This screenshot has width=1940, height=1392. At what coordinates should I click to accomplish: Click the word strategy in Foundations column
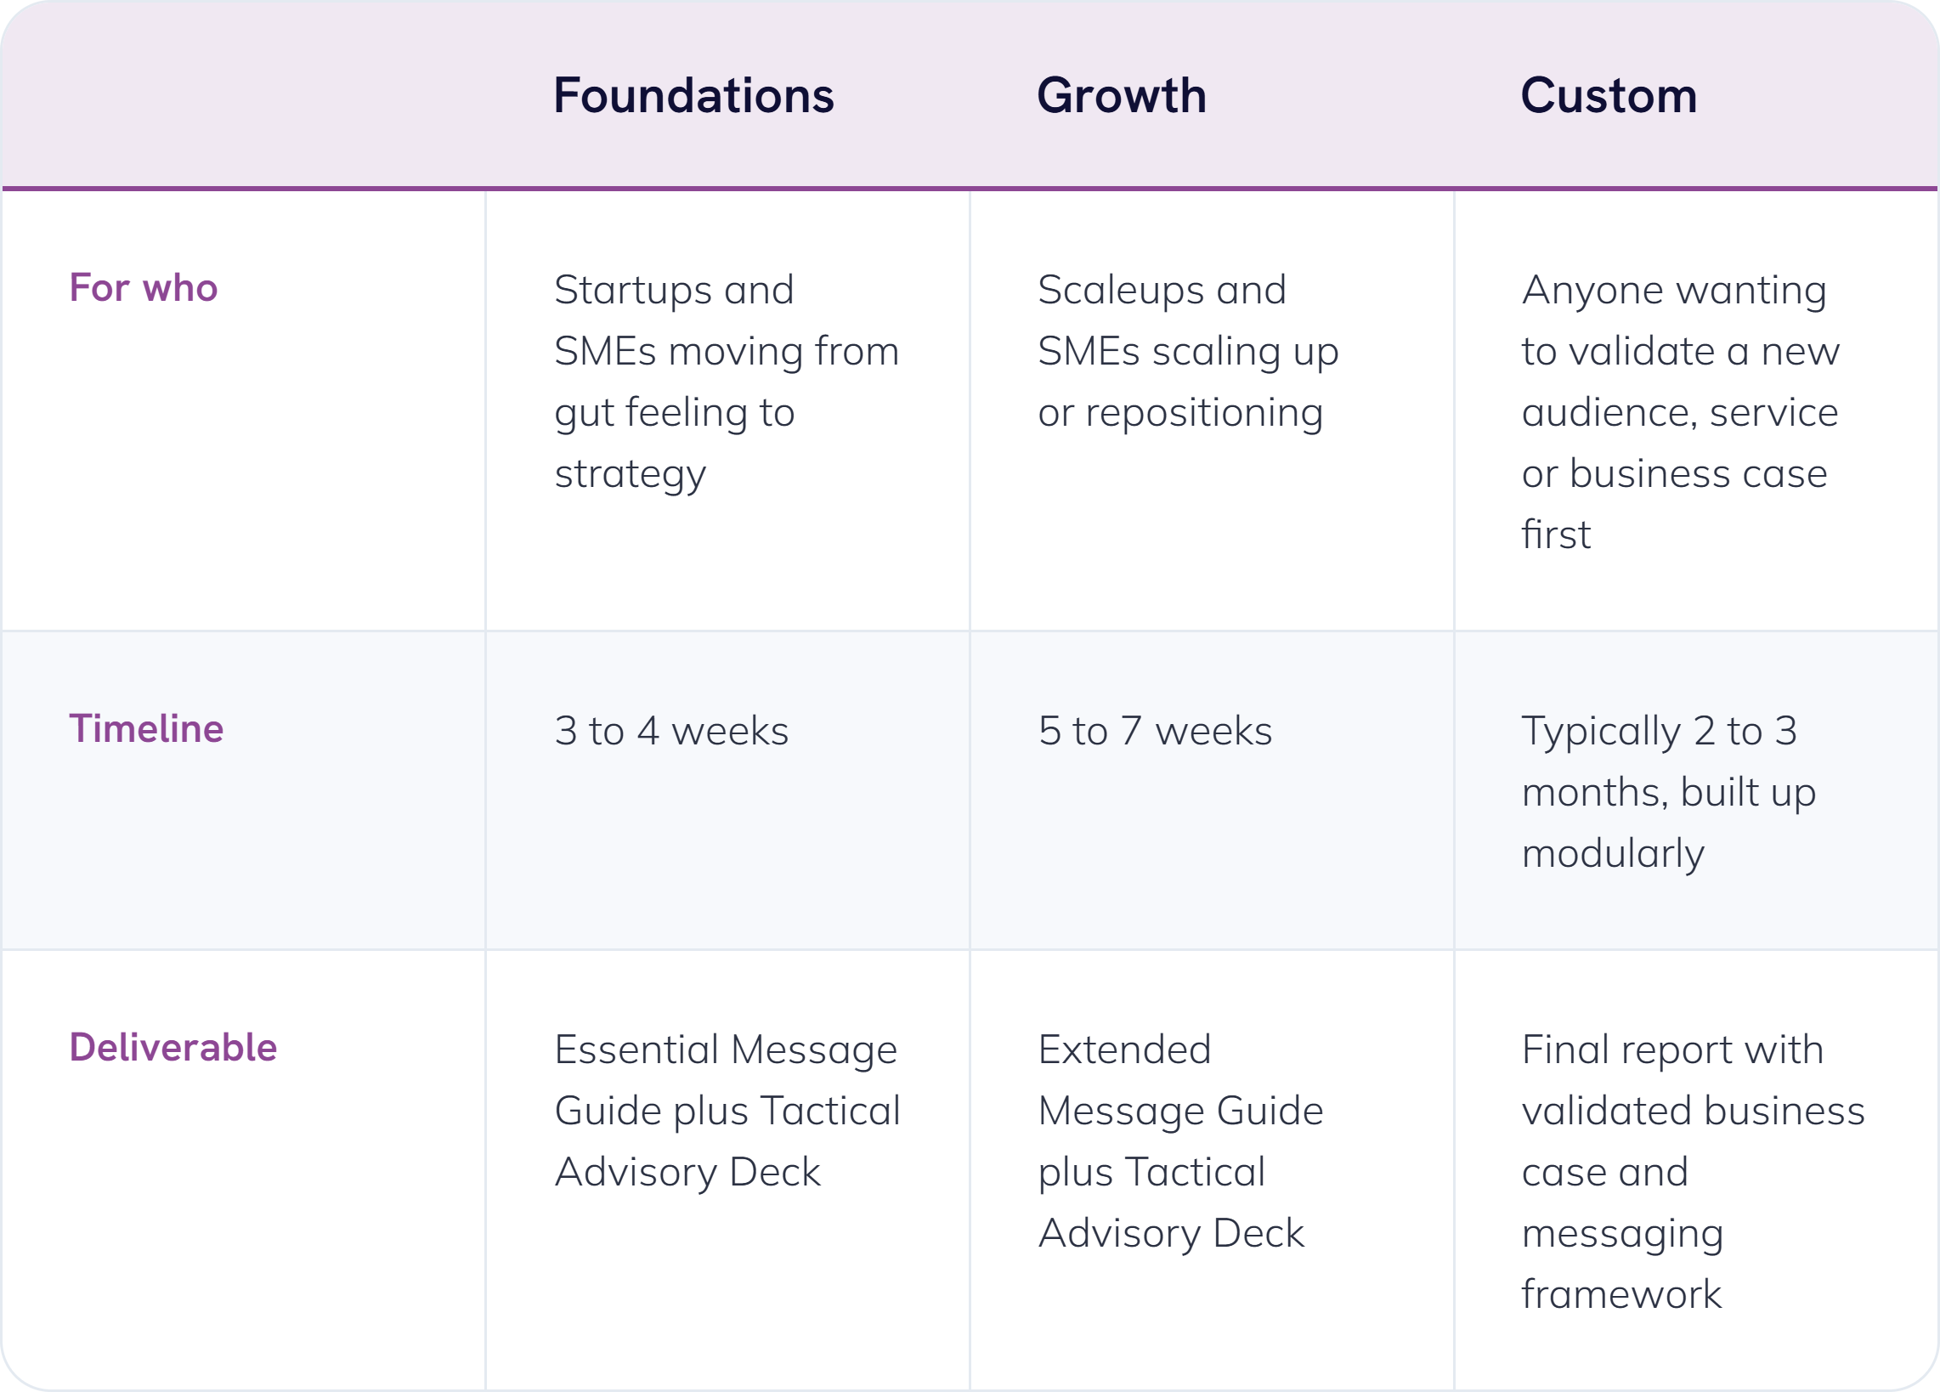point(631,475)
